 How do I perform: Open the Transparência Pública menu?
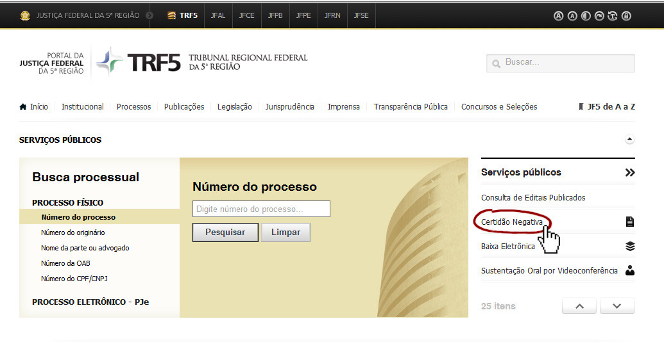click(x=411, y=106)
